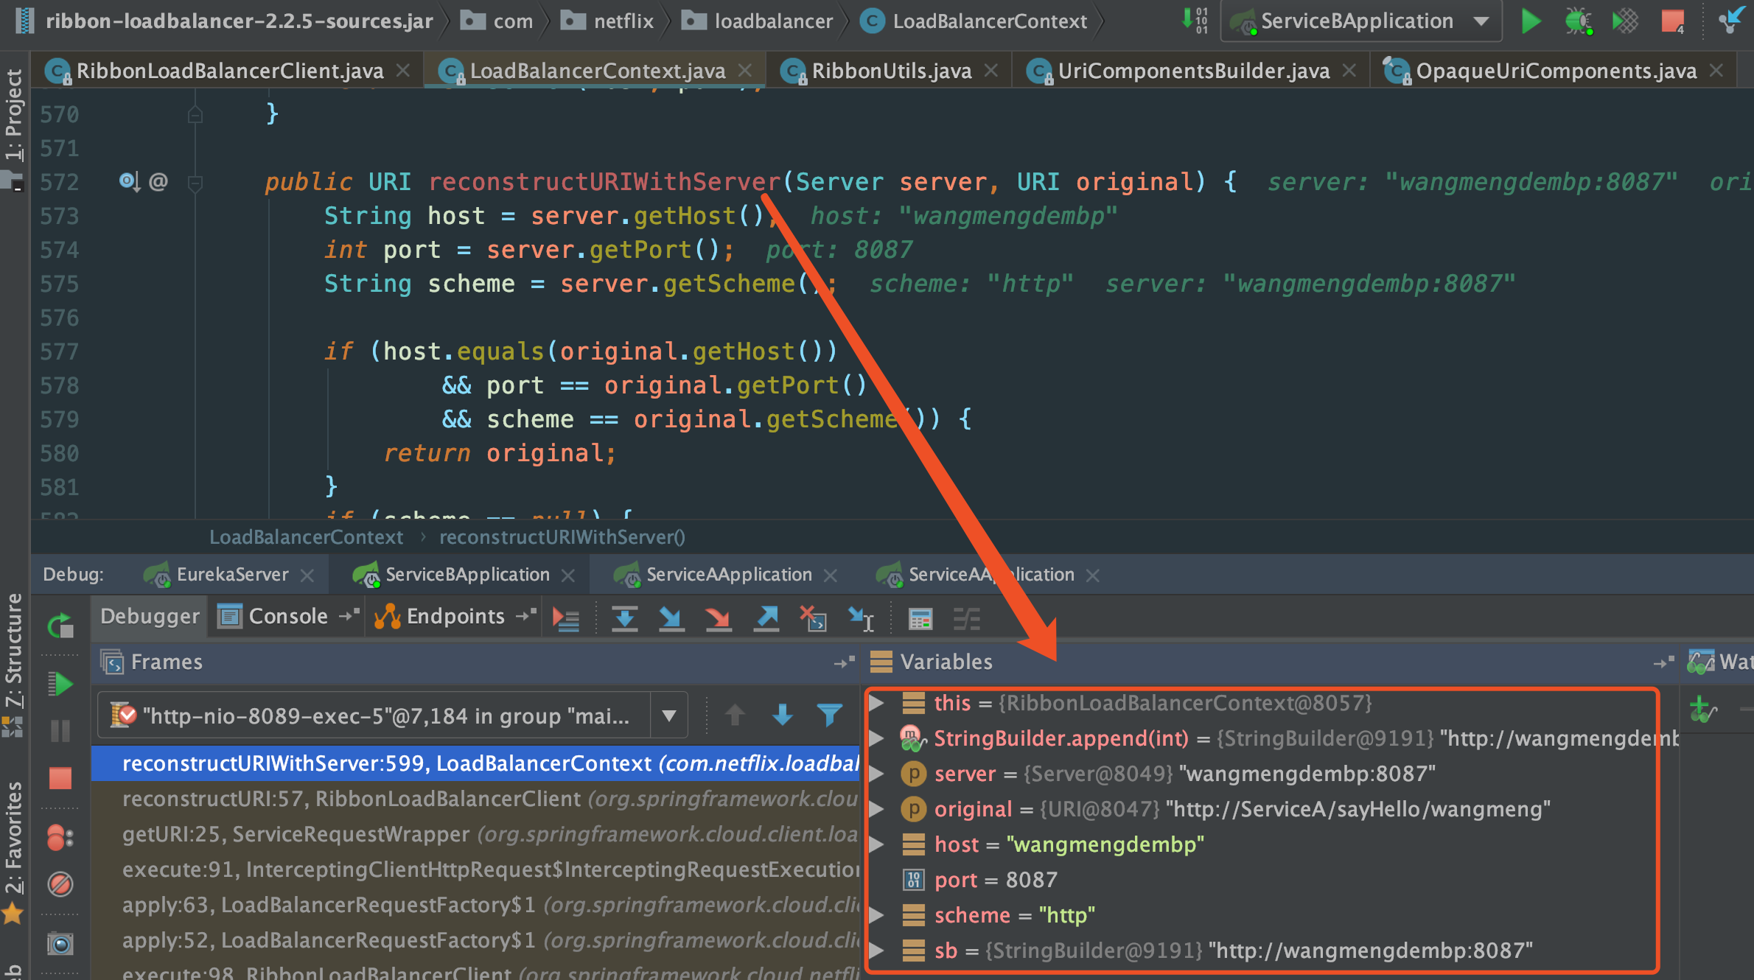
Task: Click the Frames filter funnel icon
Action: point(830,715)
